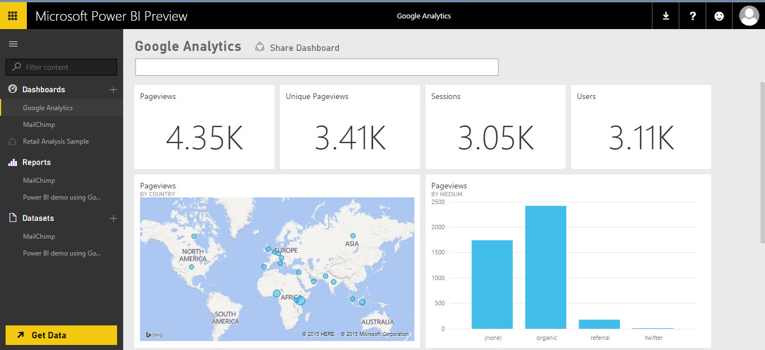This screenshot has height=350, width=765.
Task: Open your profile avatar menu
Action: point(749,15)
